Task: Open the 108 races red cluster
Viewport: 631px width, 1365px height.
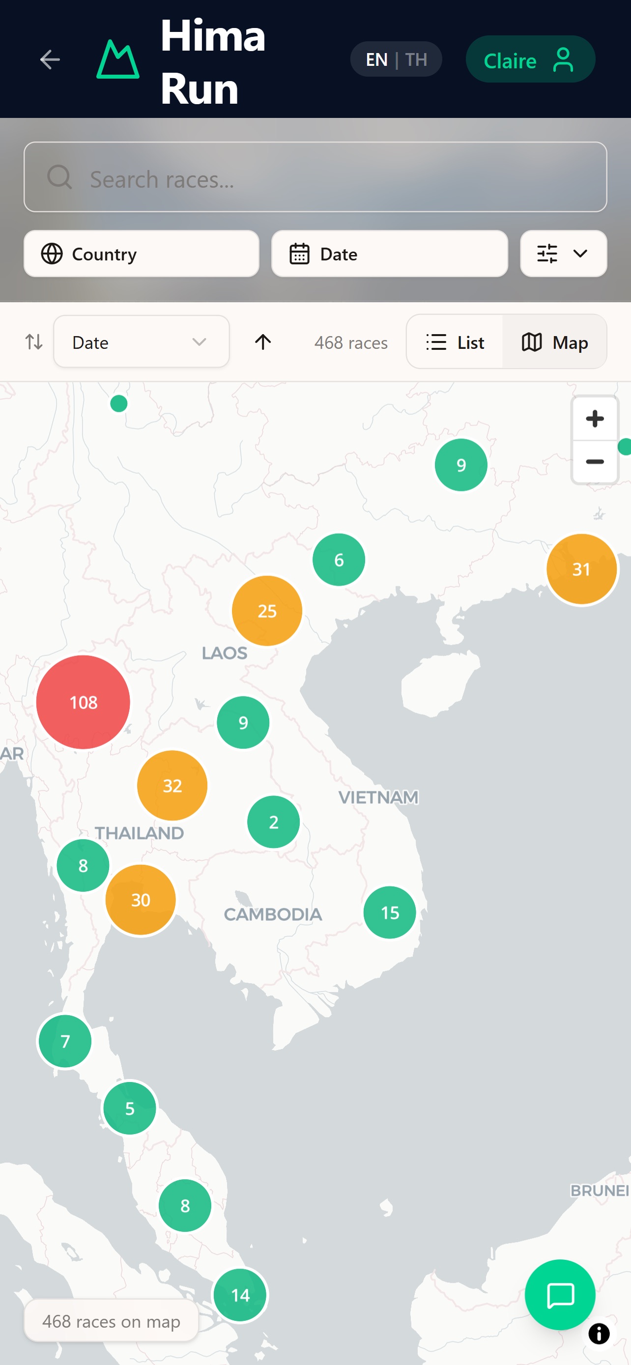Action: [83, 702]
